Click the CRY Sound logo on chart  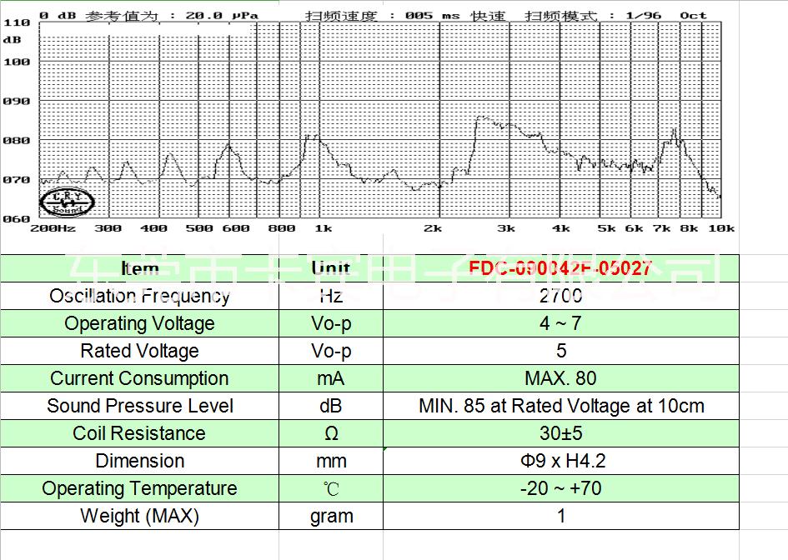pyautogui.click(x=68, y=202)
